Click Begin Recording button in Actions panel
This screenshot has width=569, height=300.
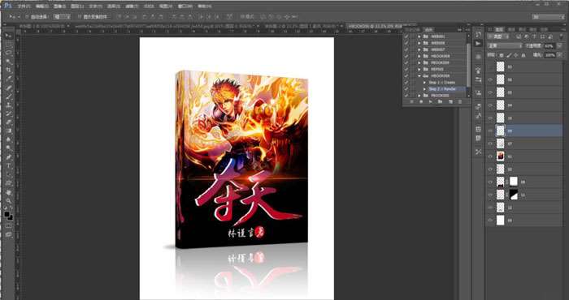pyautogui.click(x=421, y=101)
